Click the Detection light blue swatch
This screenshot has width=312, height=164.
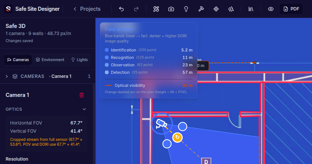[107, 72]
